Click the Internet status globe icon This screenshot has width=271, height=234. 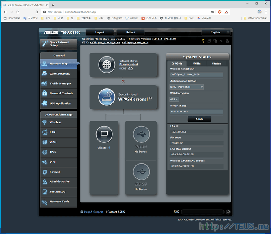click(107, 64)
